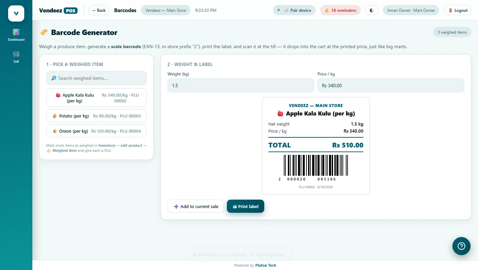Open the Dashboard from the sidebar

pyautogui.click(x=16, y=35)
